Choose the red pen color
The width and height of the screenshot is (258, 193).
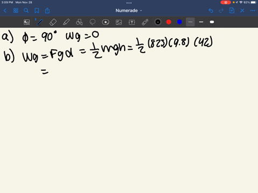point(169,22)
